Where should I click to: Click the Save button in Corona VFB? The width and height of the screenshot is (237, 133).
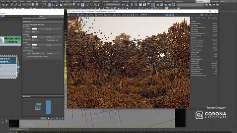(x=71, y=15)
